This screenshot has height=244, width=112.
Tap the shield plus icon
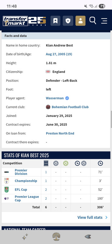pyautogui.click(x=68, y=21)
